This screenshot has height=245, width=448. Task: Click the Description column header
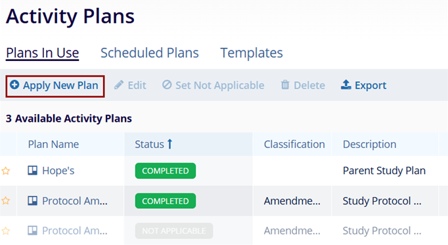click(x=369, y=144)
